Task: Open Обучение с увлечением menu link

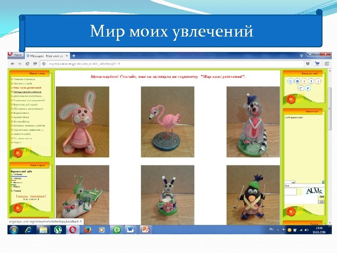Action: click(29, 109)
